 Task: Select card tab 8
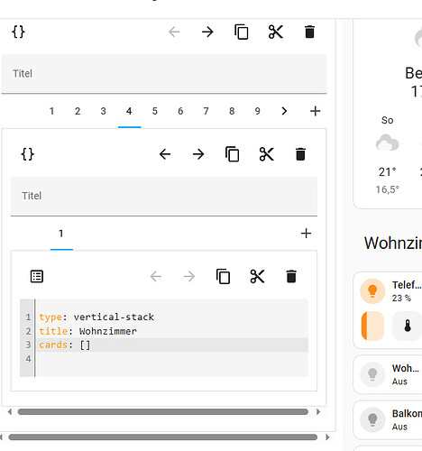coord(232,111)
